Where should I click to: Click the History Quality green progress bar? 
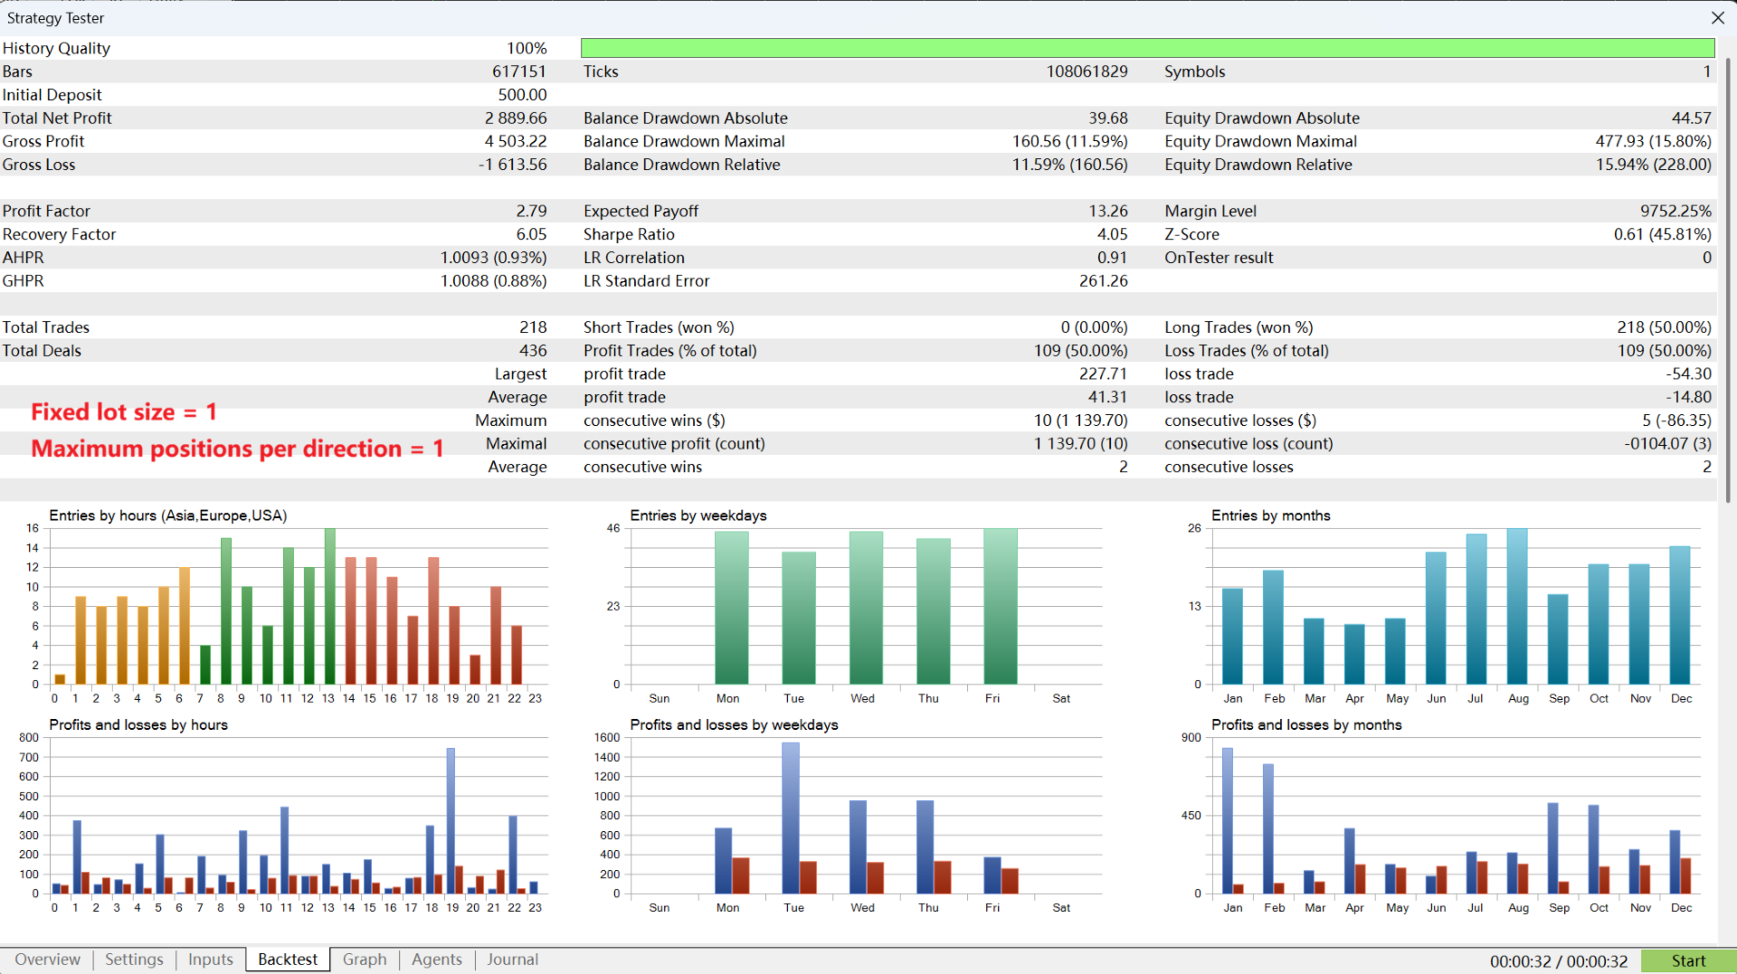(1147, 48)
